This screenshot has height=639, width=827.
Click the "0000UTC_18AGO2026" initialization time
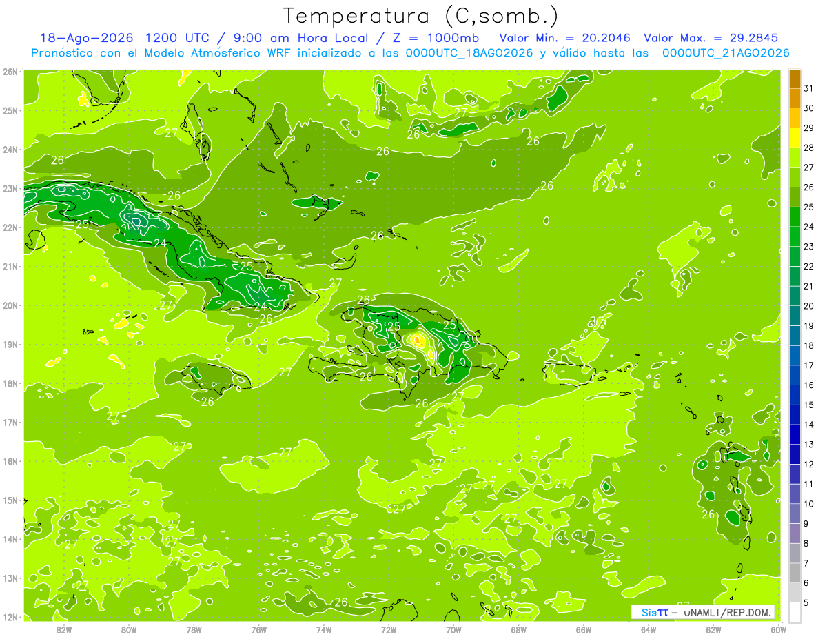[x=469, y=53]
